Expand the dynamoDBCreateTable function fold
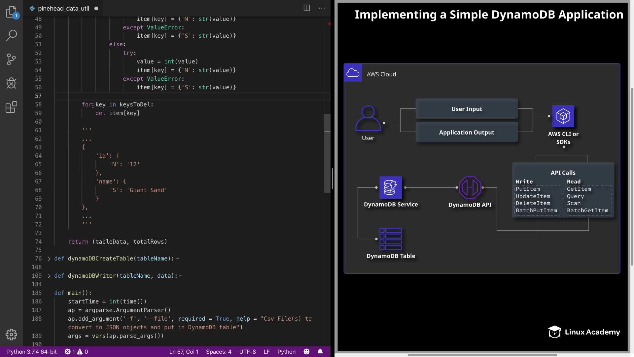This screenshot has height=357, width=634. tap(49, 259)
